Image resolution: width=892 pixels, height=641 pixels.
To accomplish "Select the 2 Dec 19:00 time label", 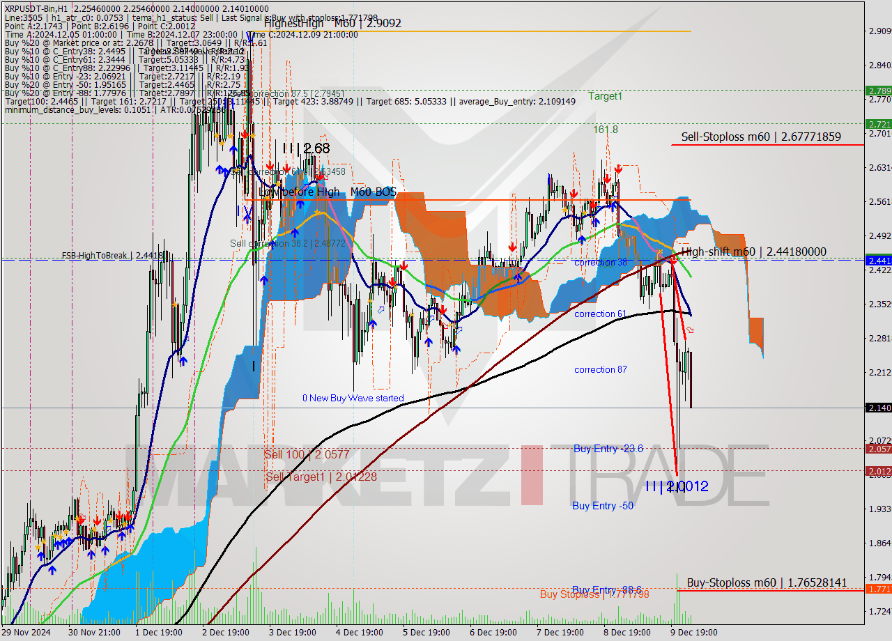I will point(226,633).
